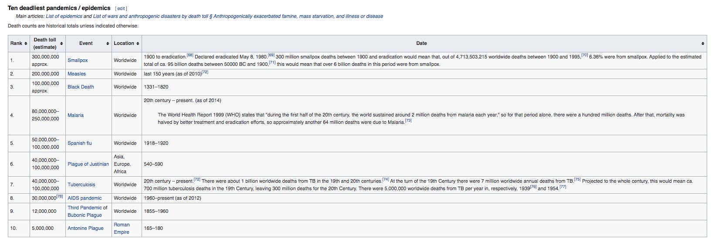Viewport: 715px width, 246px height.
Task: Open the Malaria article link
Action: 75,115
